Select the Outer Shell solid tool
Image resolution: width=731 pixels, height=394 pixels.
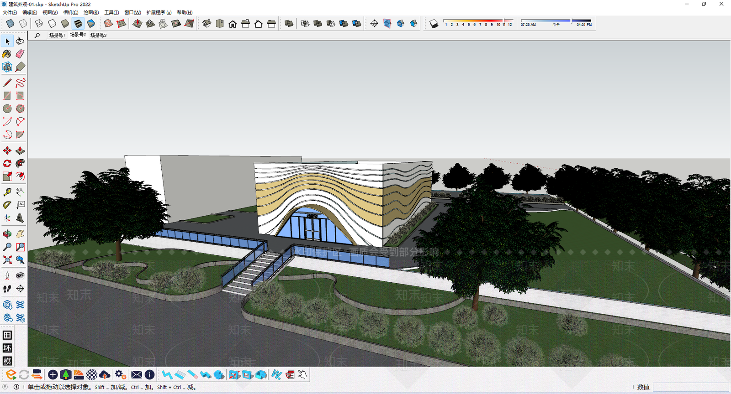pyautogui.click(x=289, y=24)
